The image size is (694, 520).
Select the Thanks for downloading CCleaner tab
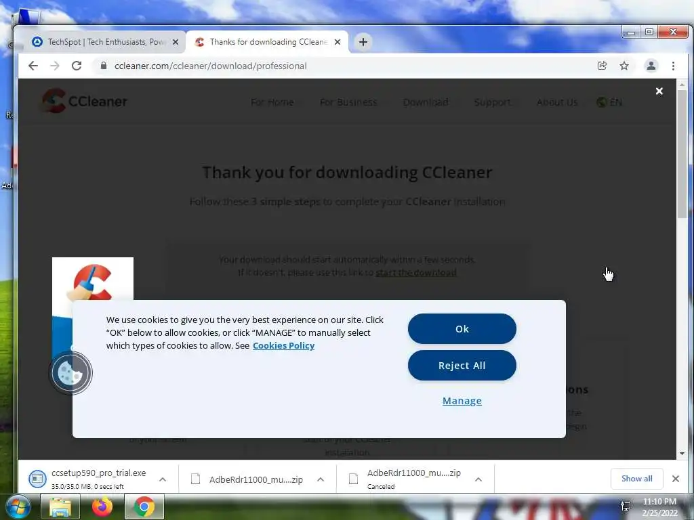267,42
